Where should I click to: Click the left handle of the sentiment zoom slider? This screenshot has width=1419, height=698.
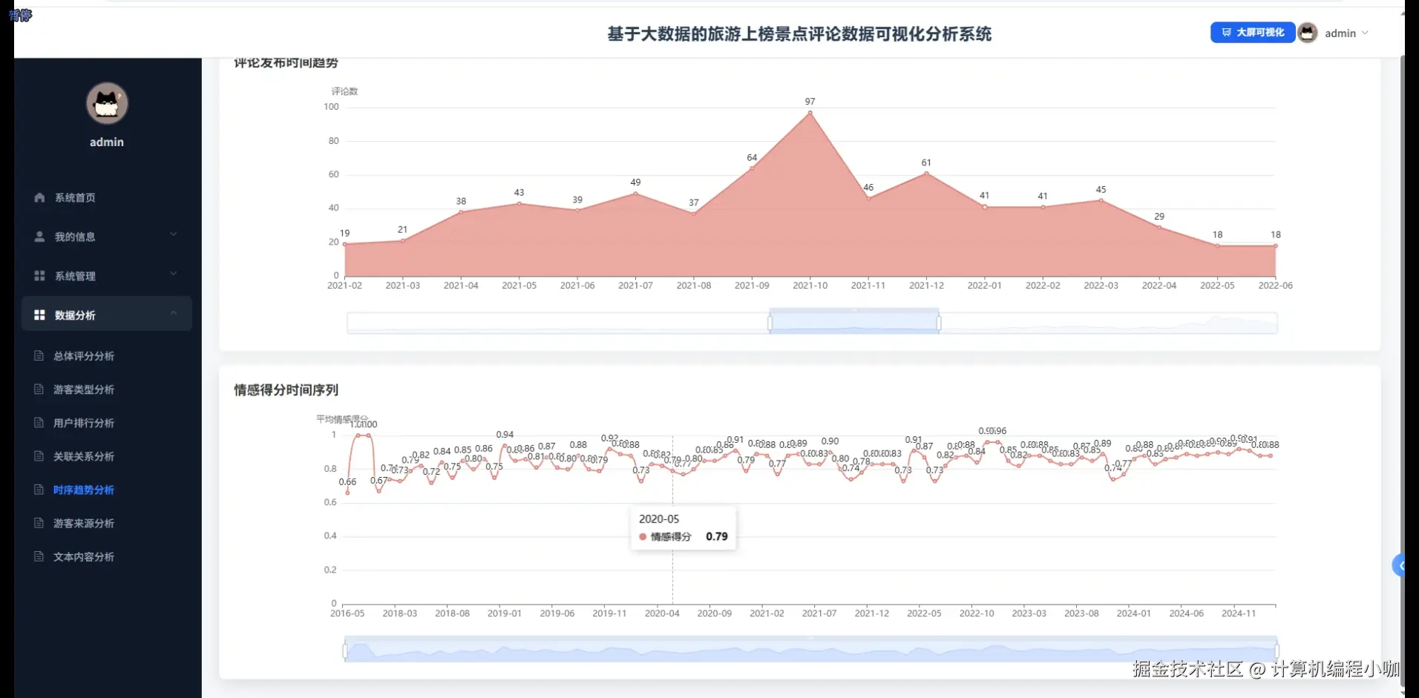click(x=345, y=651)
